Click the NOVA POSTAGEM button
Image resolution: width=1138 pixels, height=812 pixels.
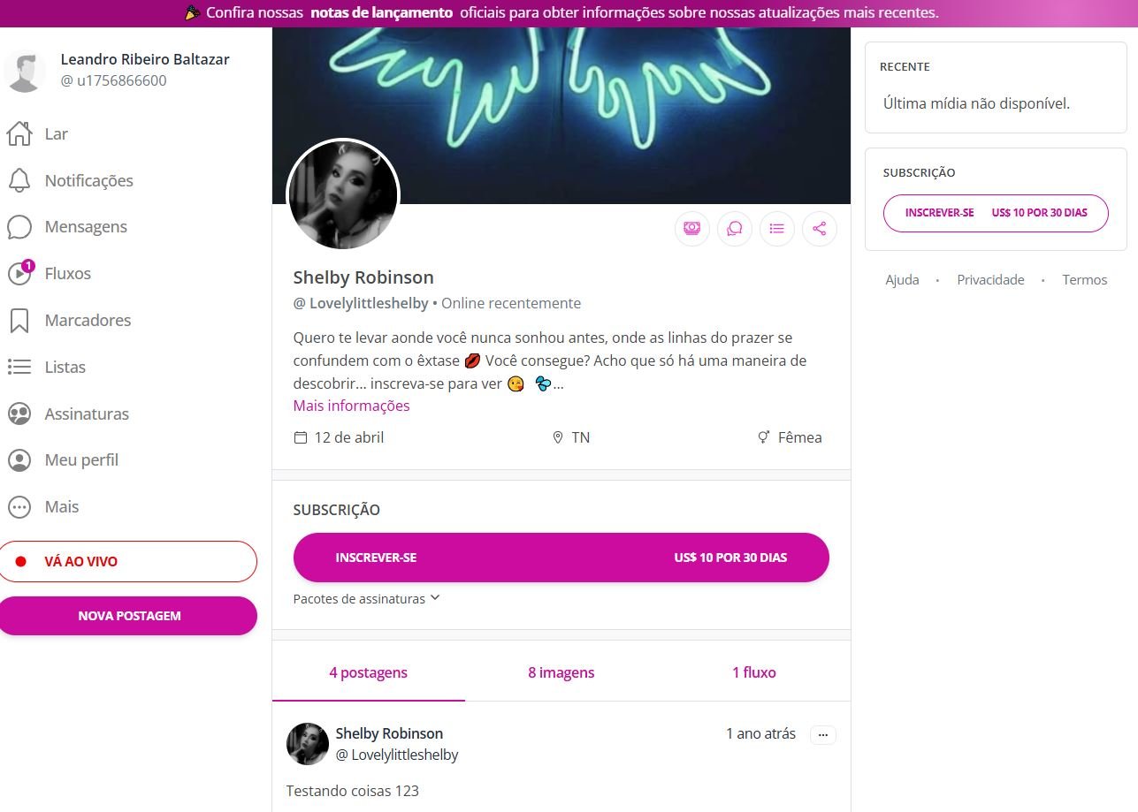(x=129, y=616)
